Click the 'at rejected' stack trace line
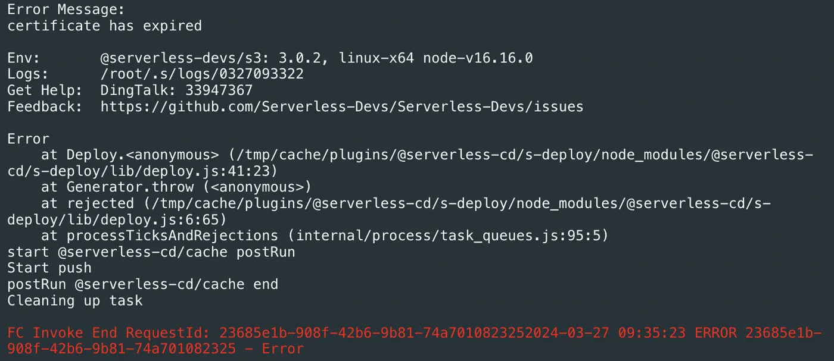This screenshot has width=834, height=361. click(x=389, y=211)
